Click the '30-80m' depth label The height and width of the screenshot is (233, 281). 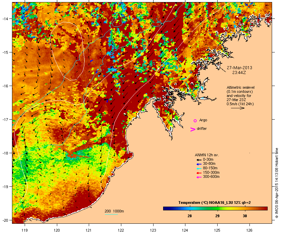(x=209, y=164)
